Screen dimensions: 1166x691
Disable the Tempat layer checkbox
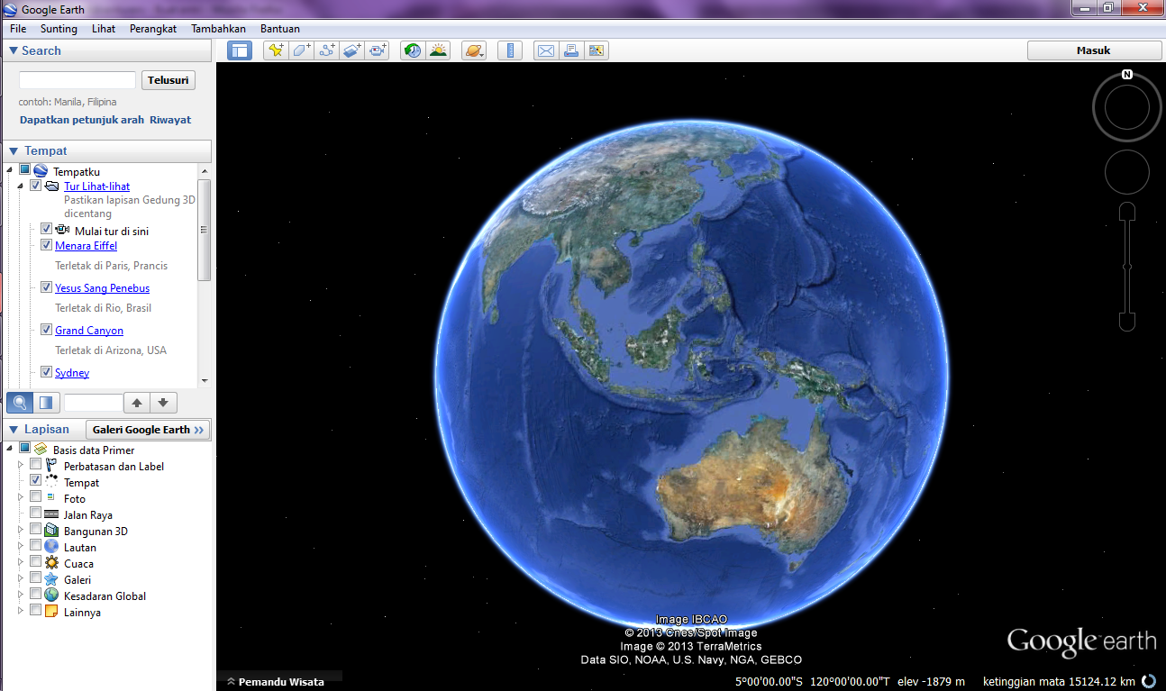click(x=35, y=481)
